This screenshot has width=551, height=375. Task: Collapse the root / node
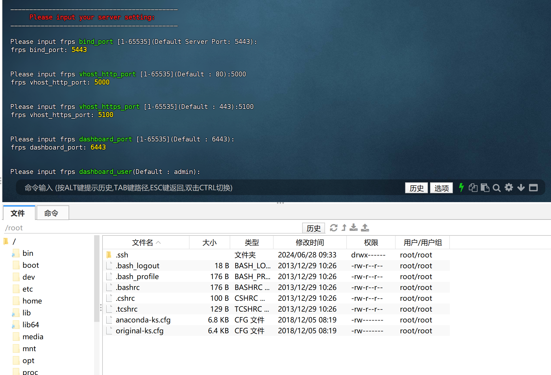[x=14, y=241]
